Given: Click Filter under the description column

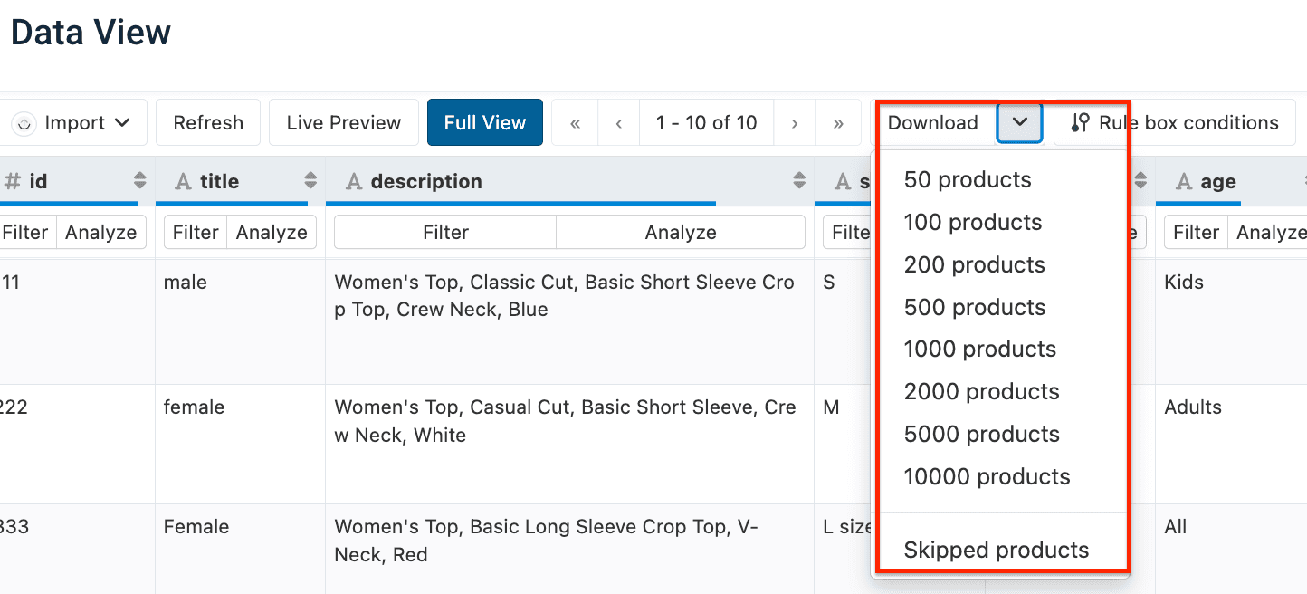Looking at the screenshot, I should coord(445,233).
